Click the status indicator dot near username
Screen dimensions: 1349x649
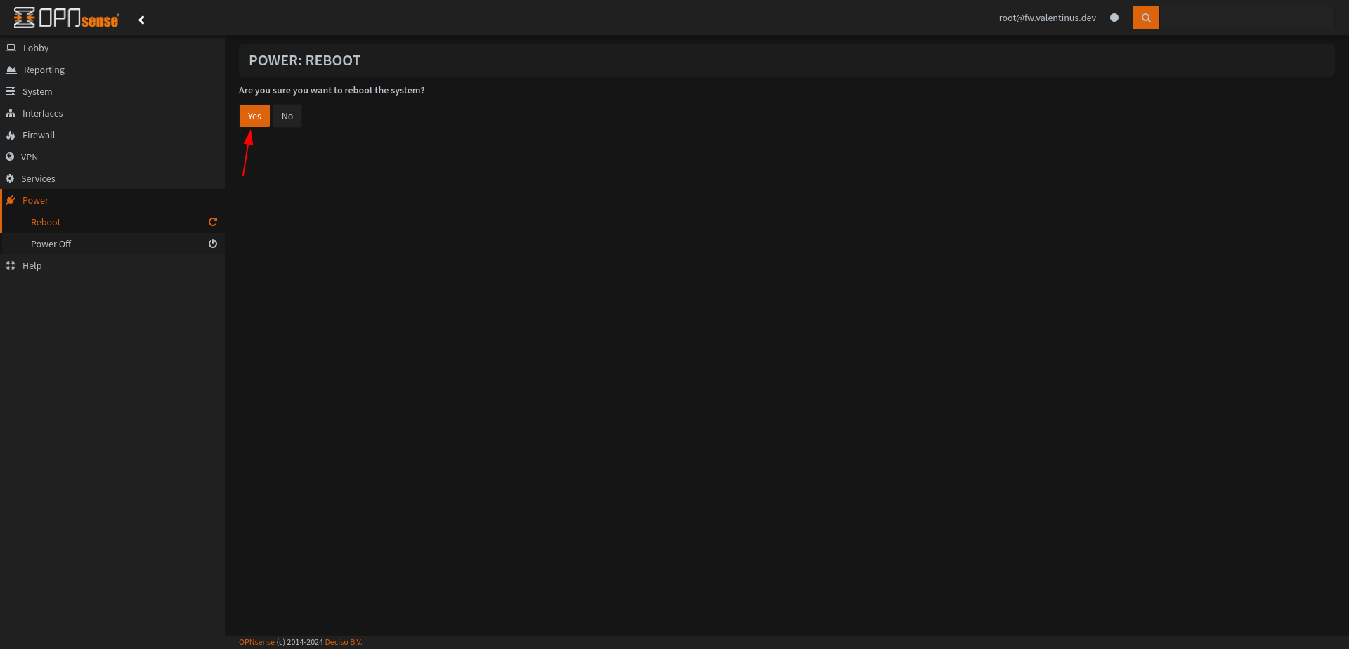pyautogui.click(x=1114, y=18)
